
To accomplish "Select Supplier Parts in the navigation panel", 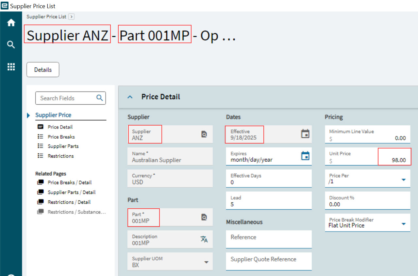I will click(x=63, y=146).
